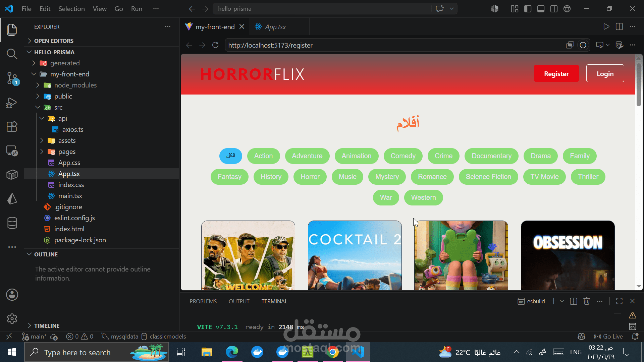This screenshot has width=644, height=362.
Task: Switch to the OUTPUT panel tab
Action: (239, 301)
